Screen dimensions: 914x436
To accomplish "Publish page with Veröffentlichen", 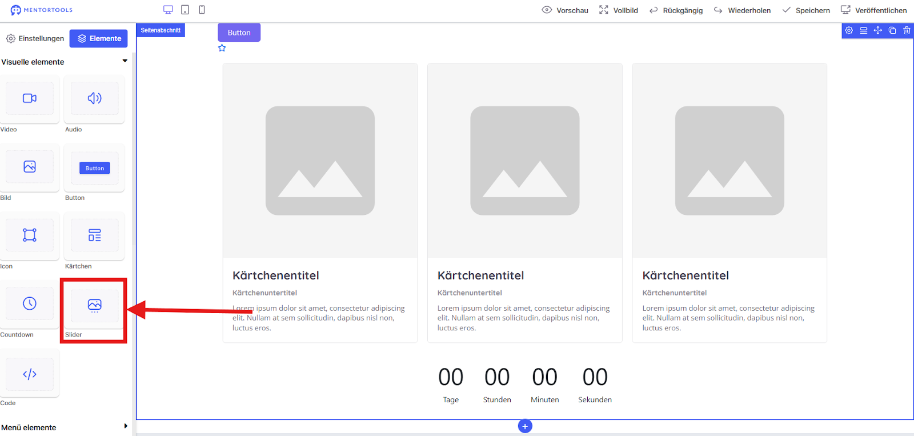I will pyautogui.click(x=873, y=10).
